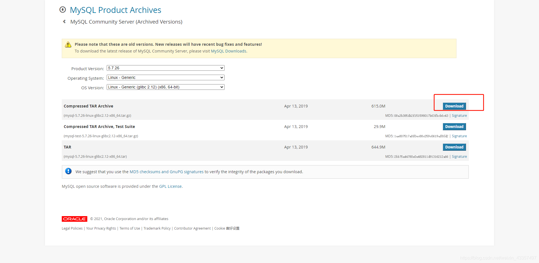Screen dimensions: 539x263
Task: Click the Compressed TAR Archive, Test Suite title
Action: click(99, 127)
